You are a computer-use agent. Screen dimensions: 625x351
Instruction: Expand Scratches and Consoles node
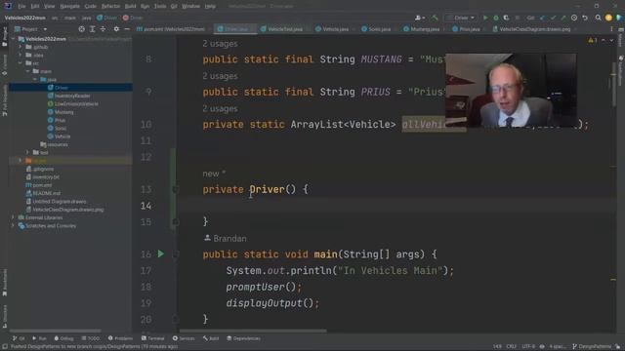[13, 225]
